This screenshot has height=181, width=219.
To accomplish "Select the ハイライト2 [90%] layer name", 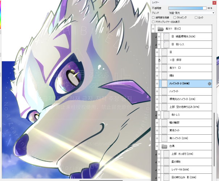I will [179, 84].
